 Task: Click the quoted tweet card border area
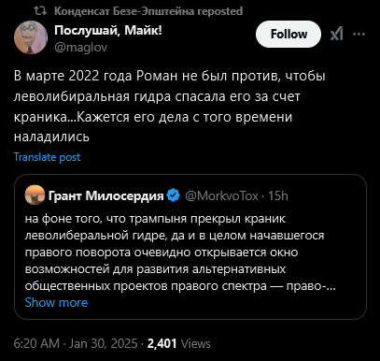pos(190,247)
